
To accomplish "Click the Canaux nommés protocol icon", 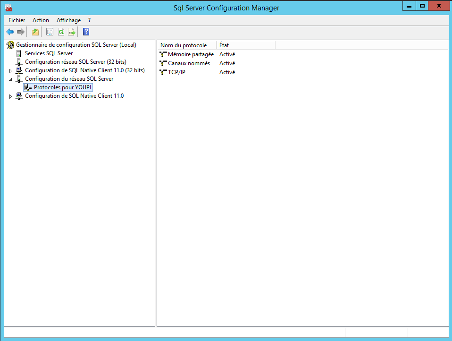I will coord(163,63).
